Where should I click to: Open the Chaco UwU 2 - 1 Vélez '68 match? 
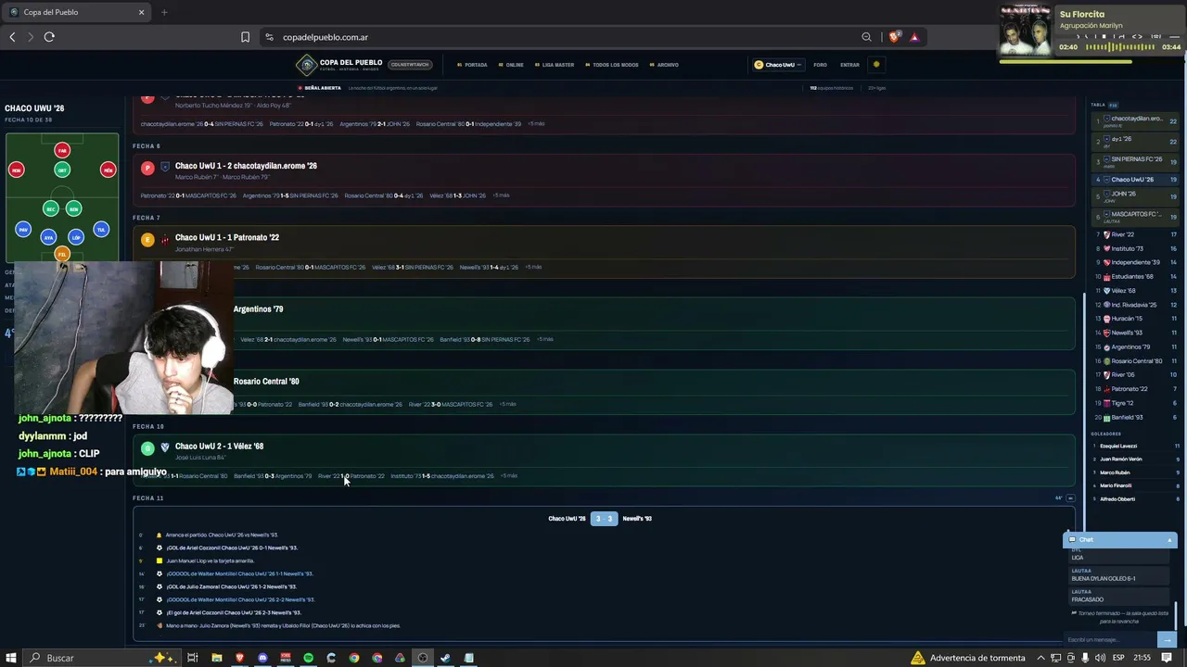(219, 446)
